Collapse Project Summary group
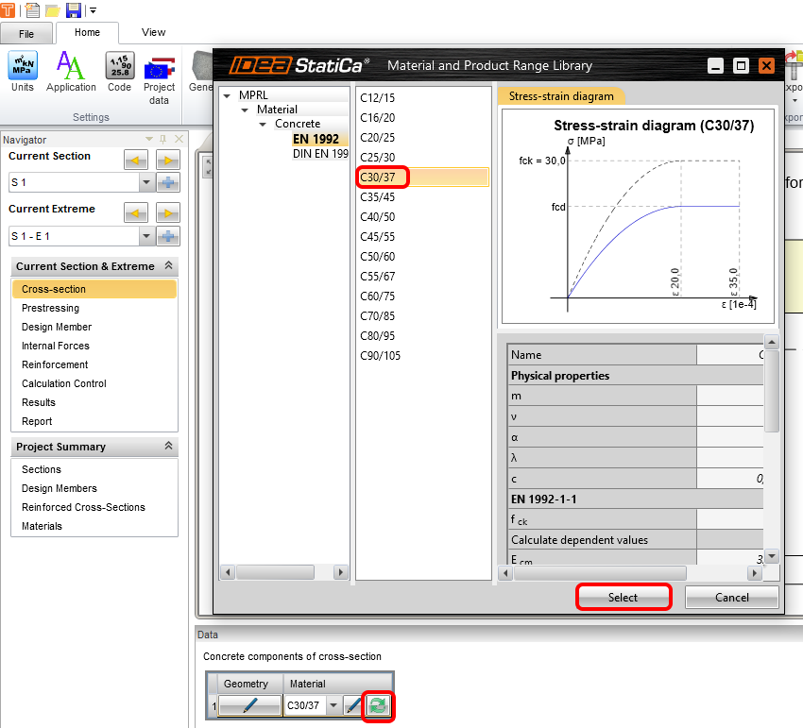The image size is (803, 728). click(168, 447)
